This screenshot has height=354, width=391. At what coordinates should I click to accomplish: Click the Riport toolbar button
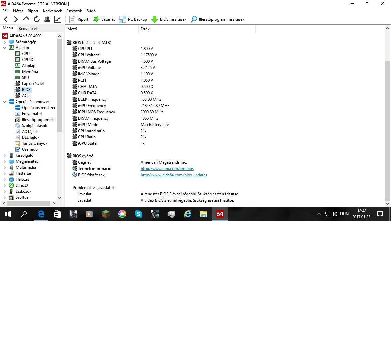coord(79,19)
